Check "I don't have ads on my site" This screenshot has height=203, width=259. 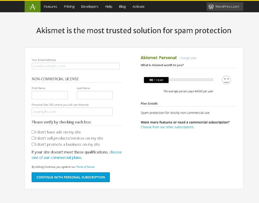click(33, 132)
